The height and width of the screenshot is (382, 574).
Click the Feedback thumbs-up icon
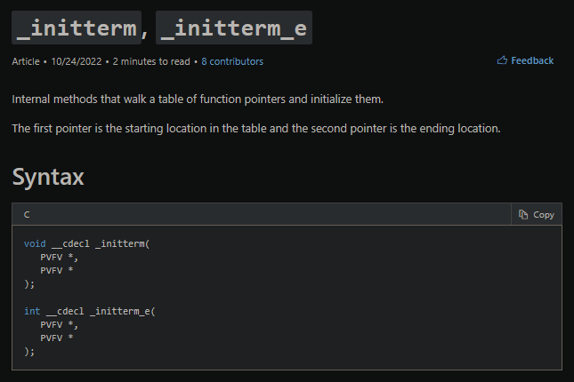click(x=502, y=61)
